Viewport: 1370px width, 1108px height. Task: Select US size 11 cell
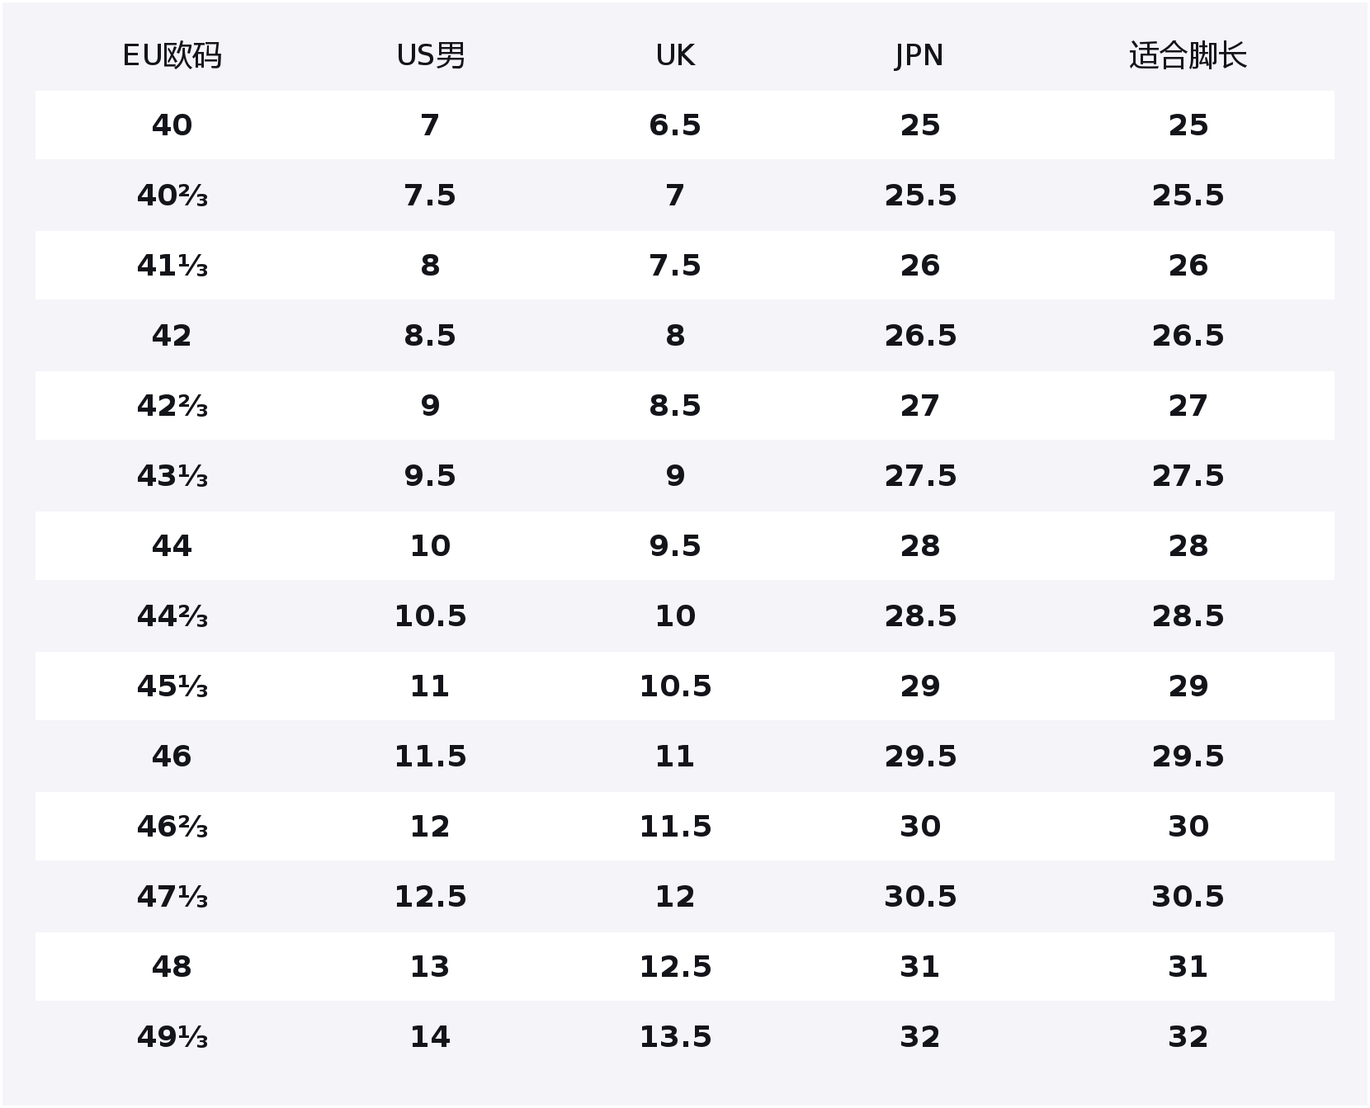430,686
